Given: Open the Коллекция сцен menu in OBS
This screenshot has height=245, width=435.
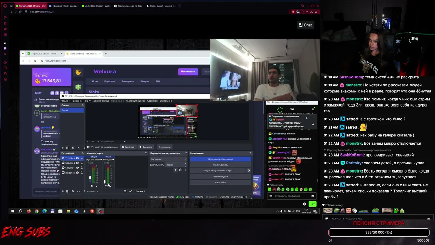Looking at the screenshot, I should (135, 101).
